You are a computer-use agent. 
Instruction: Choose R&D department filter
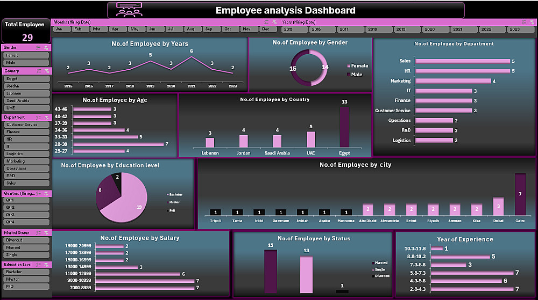coord(26,176)
